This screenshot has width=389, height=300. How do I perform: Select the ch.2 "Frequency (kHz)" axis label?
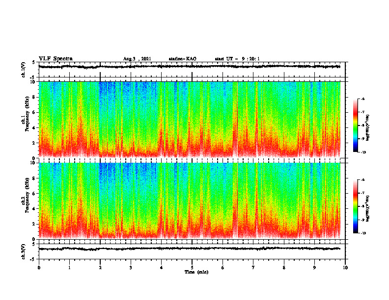click(27, 195)
